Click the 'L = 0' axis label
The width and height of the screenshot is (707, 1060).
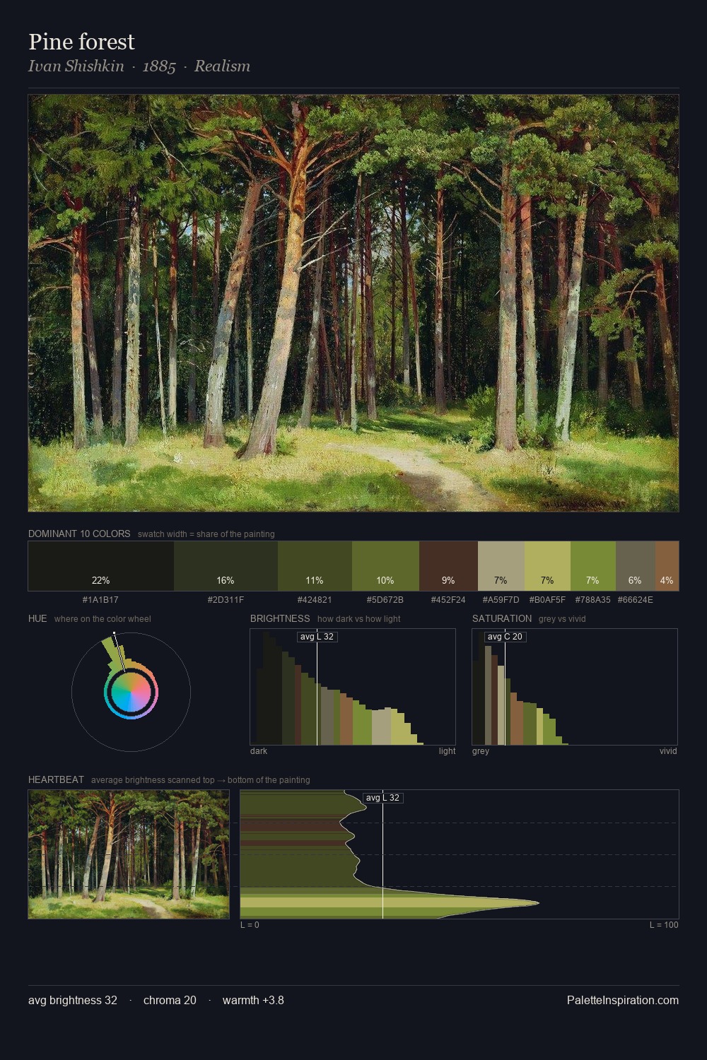250,924
